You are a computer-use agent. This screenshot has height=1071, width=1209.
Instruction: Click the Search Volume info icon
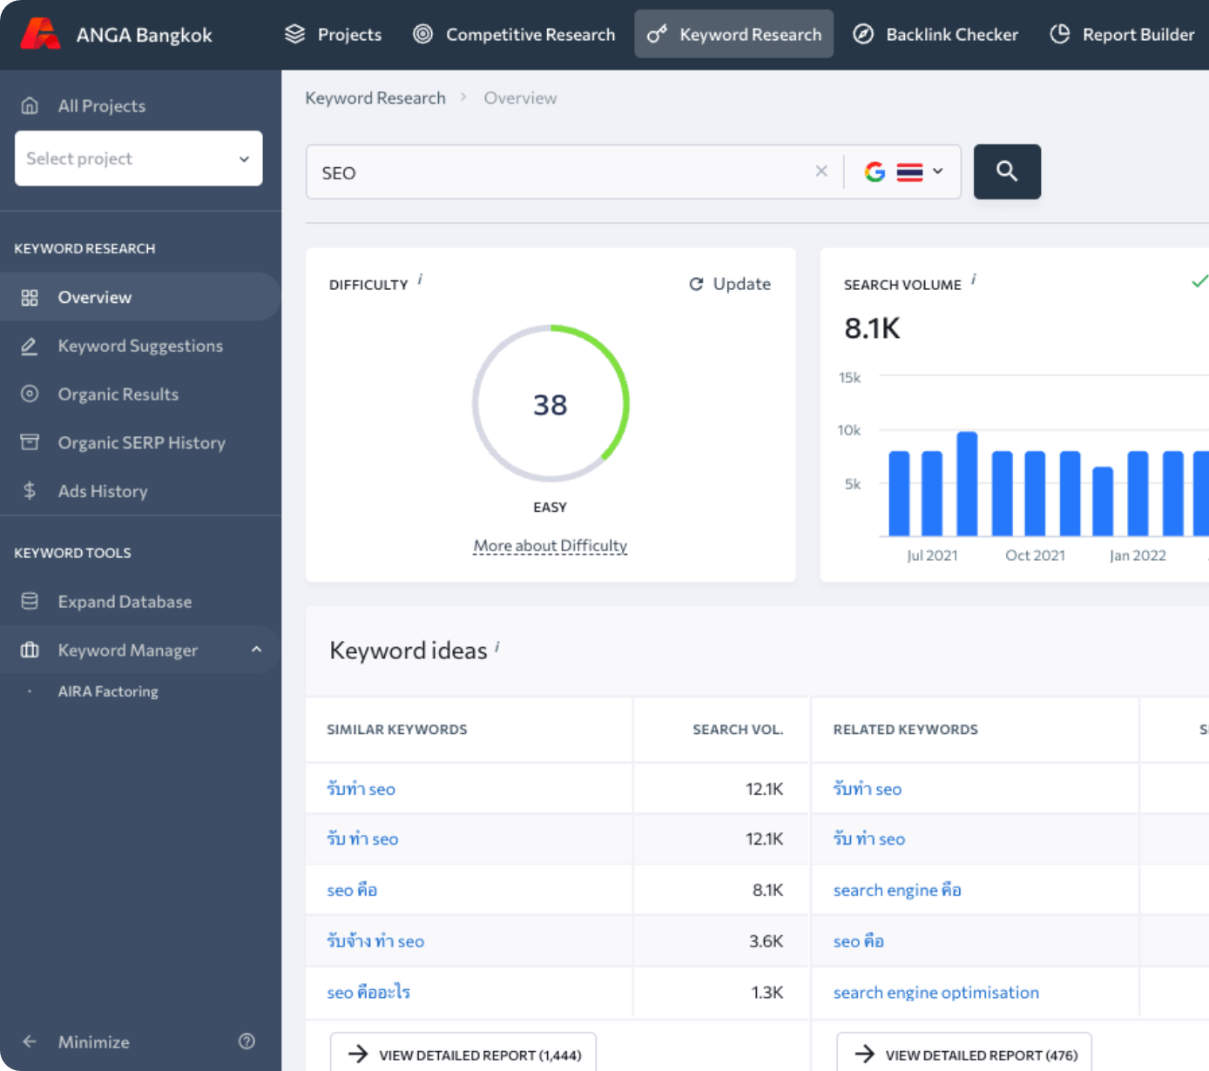click(974, 280)
